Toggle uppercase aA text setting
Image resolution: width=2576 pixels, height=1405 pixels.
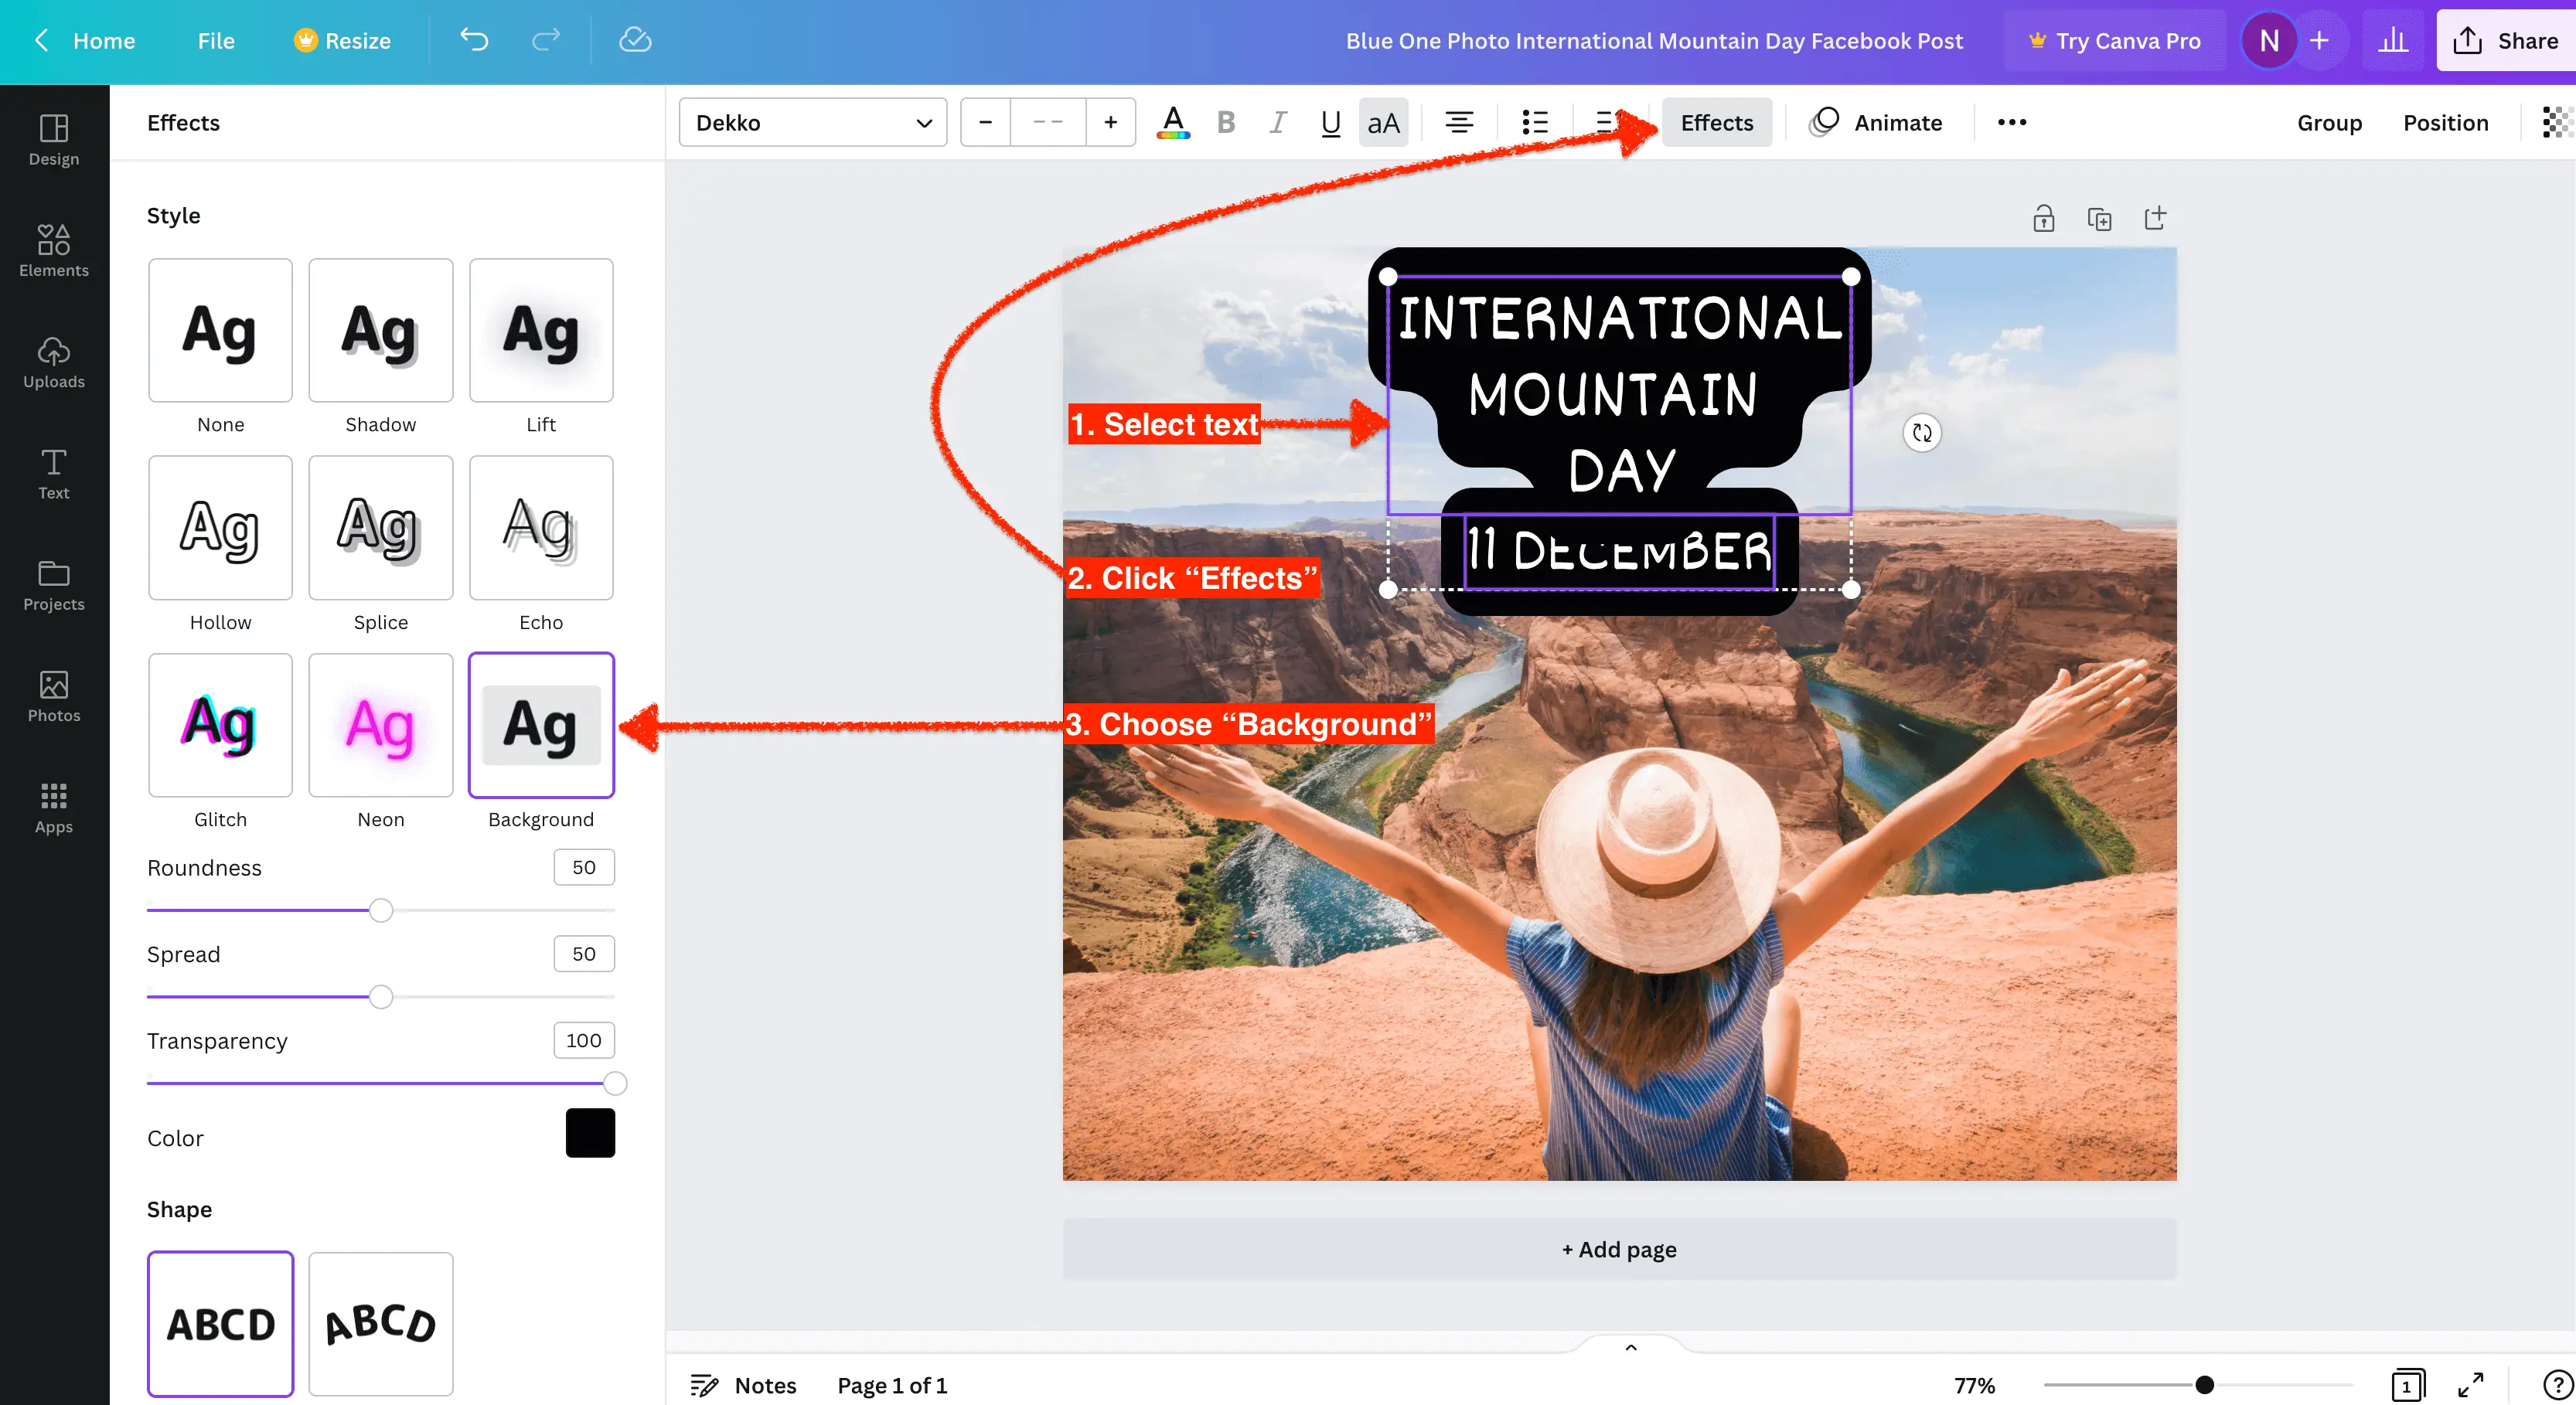pyautogui.click(x=1383, y=122)
